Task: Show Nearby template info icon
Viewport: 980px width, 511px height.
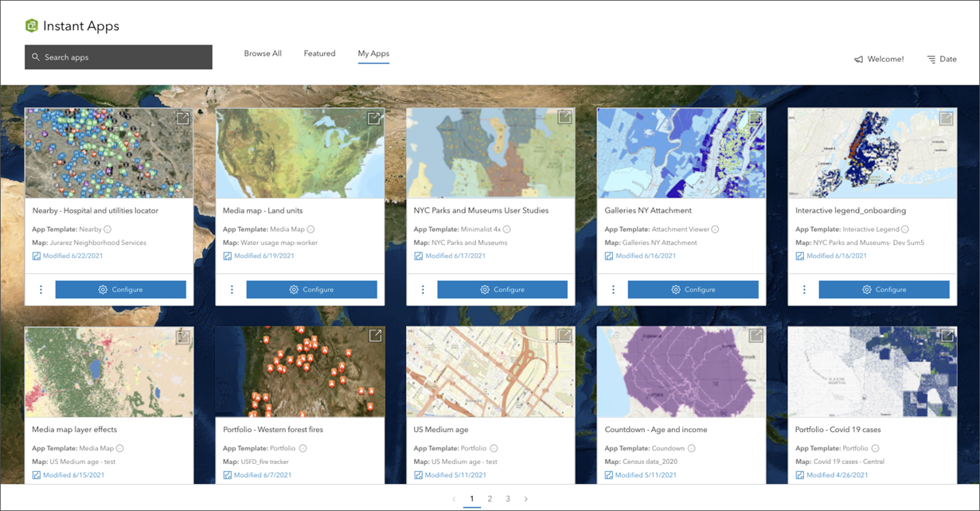Action: point(107,229)
